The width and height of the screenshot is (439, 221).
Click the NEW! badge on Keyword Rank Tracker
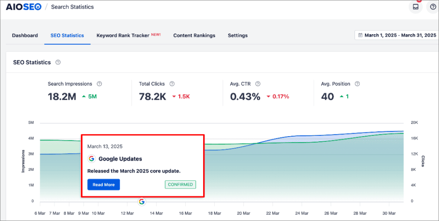[x=156, y=34]
